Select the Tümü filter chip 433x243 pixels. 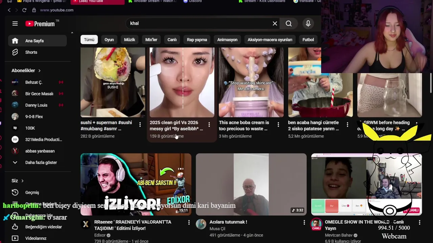click(89, 39)
